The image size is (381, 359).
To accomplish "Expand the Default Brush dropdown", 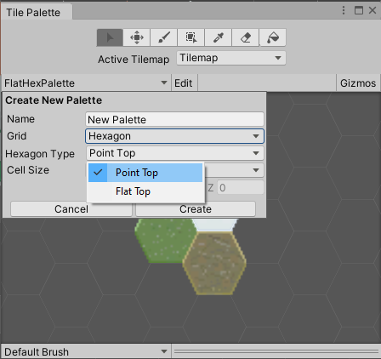I will point(86,351).
